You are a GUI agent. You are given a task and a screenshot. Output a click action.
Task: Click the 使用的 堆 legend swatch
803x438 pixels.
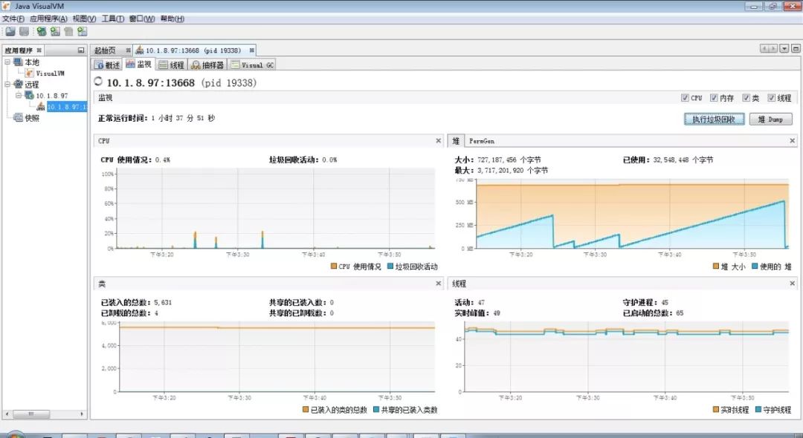point(755,267)
